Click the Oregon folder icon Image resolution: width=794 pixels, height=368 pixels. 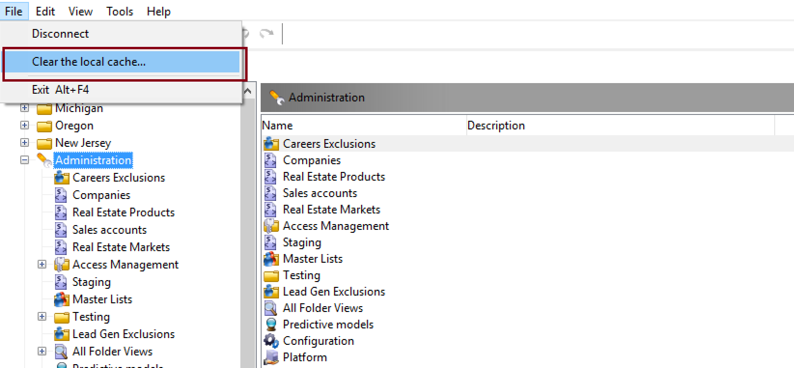point(44,126)
